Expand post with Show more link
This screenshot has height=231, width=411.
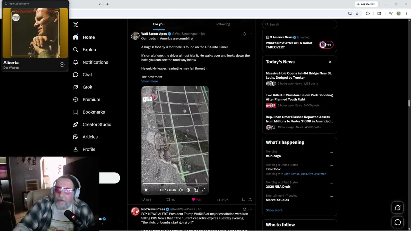pos(150,81)
